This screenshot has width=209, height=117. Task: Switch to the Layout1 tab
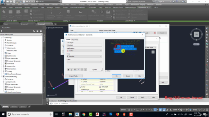(x=14, y=107)
